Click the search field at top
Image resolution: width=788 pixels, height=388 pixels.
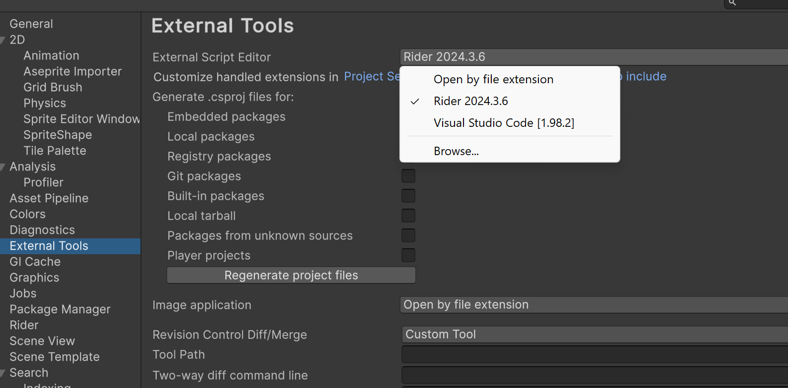click(x=756, y=3)
